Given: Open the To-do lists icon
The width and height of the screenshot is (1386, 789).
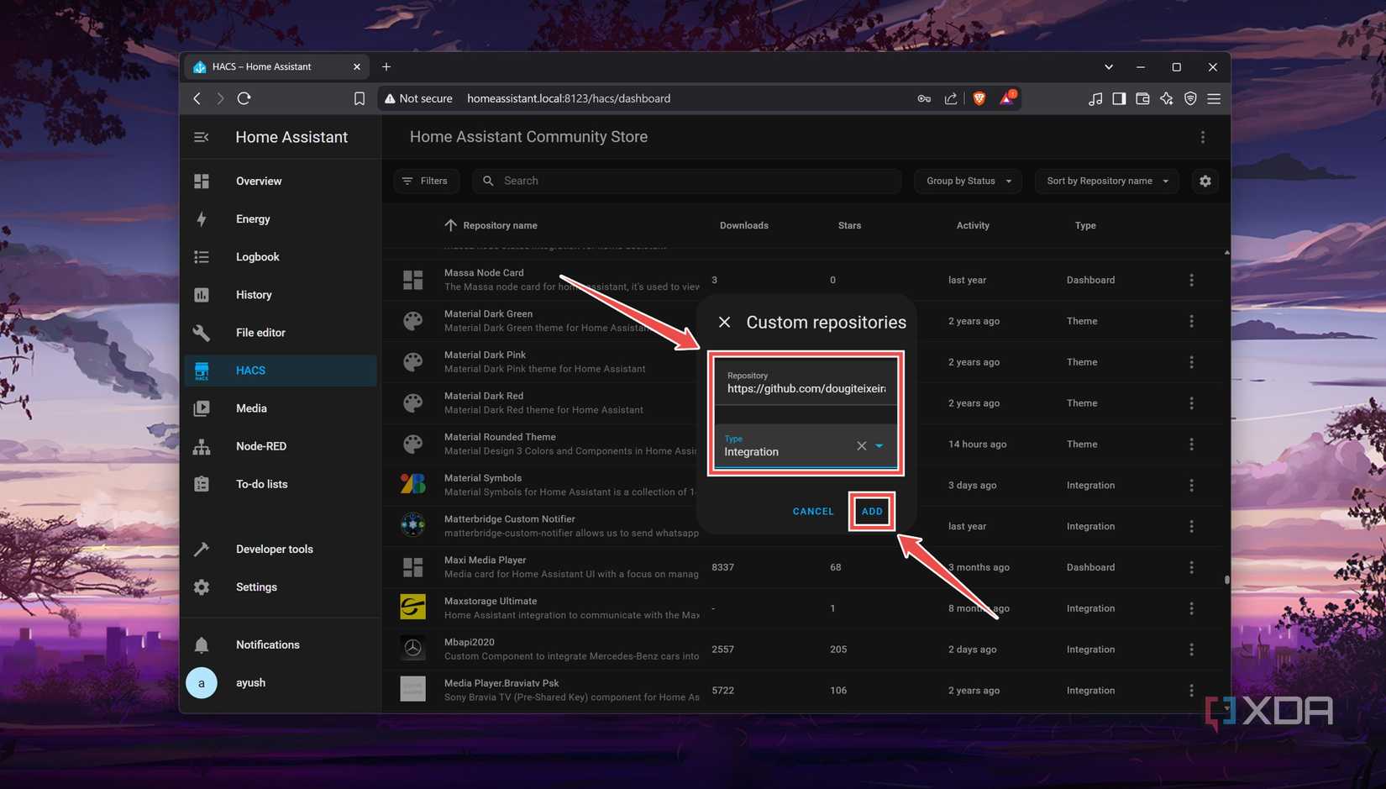Looking at the screenshot, I should tap(202, 483).
